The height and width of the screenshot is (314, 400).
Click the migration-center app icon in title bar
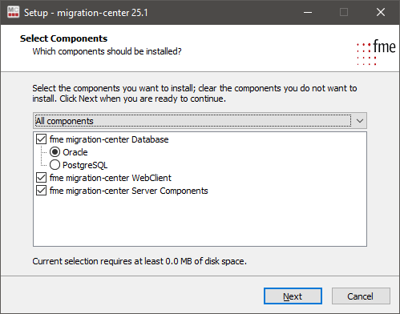click(x=13, y=12)
